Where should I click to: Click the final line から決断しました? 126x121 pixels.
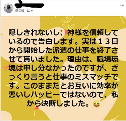coord(58,104)
